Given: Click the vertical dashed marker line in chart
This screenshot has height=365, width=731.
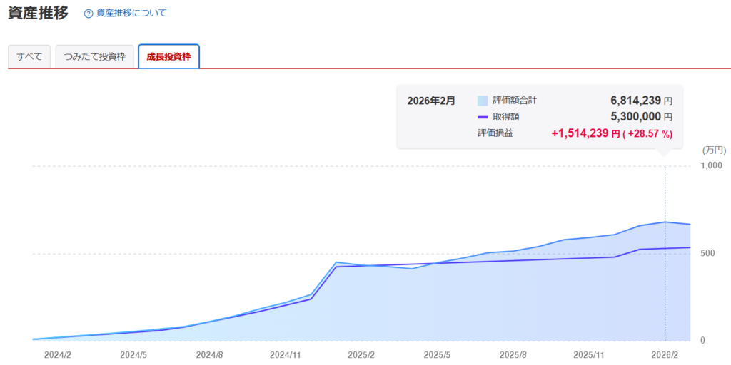Looking at the screenshot, I should click(665, 285).
